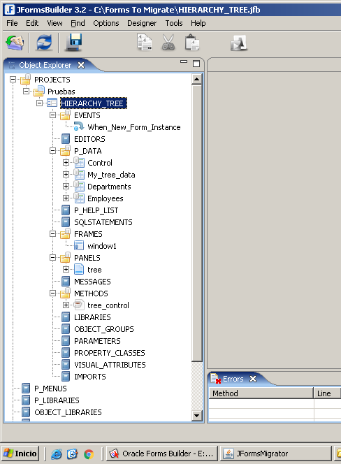Switch to Oracle Forms Builder taskbar window
The width and height of the screenshot is (341, 464).
[x=161, y=454]
